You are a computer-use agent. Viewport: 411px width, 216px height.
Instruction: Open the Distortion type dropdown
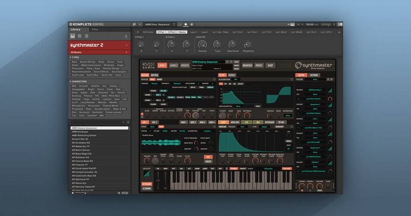pyautogui.click(x=288, y=115)
